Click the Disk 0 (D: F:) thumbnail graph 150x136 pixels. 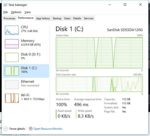(x=12, y=57)
